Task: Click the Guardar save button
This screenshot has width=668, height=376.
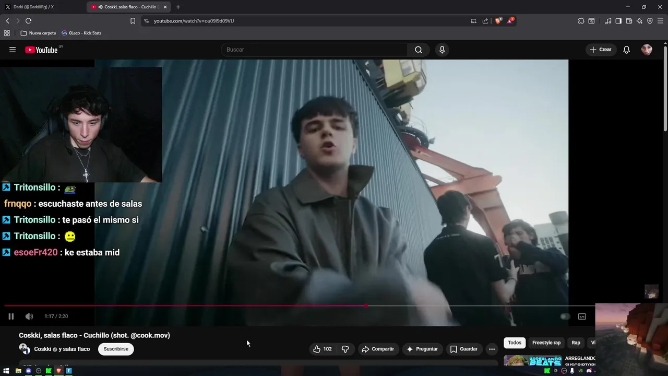Action: click(464, 349)
